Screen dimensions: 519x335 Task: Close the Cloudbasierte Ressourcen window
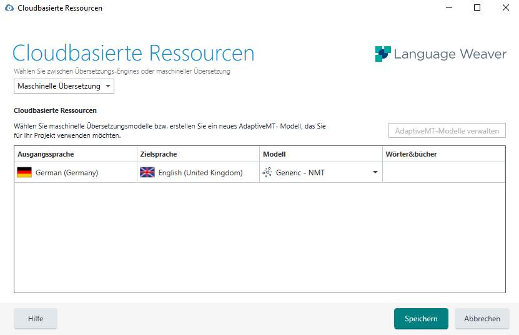(505, 7)
